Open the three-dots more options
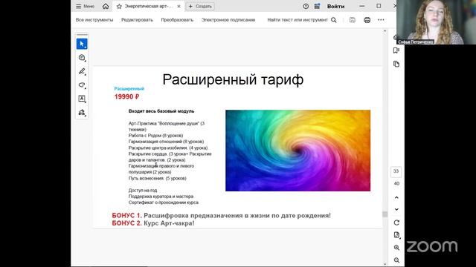The image size is (476, 267). pos(381,20)
